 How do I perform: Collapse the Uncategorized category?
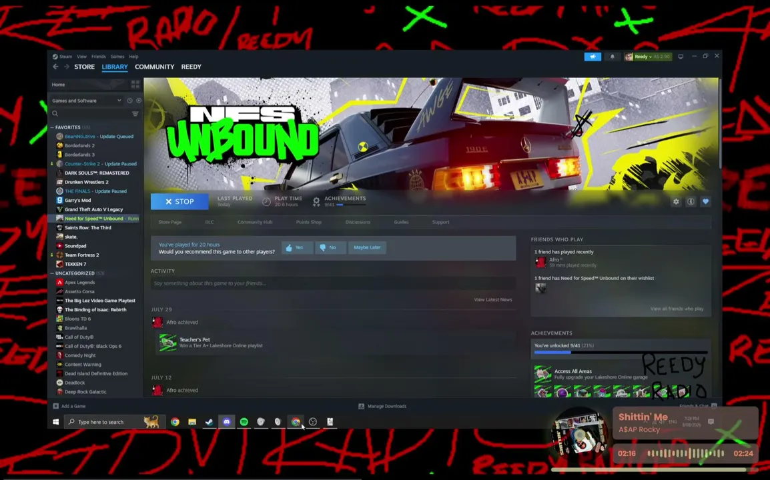(x=53, y=273)
